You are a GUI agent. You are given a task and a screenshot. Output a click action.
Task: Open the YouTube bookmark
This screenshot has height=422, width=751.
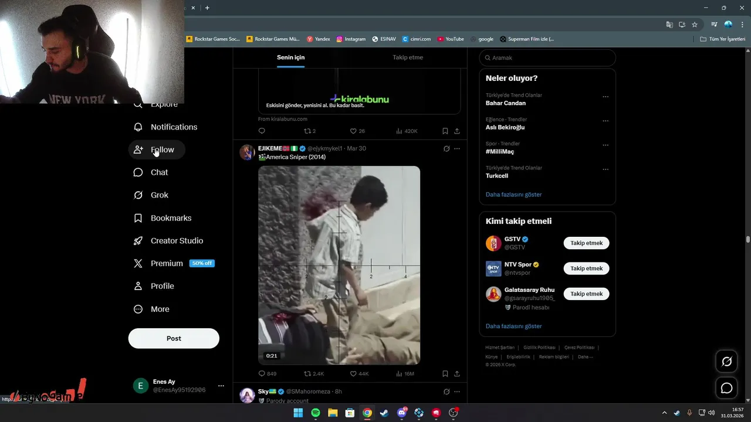(x=450, y=39)
